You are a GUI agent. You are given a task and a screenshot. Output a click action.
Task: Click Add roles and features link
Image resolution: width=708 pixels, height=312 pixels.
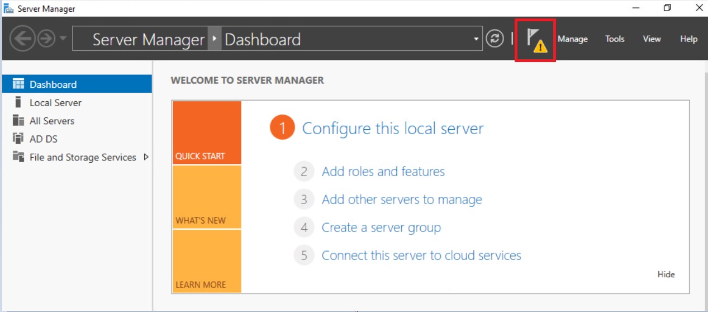(x=383, y=172)
